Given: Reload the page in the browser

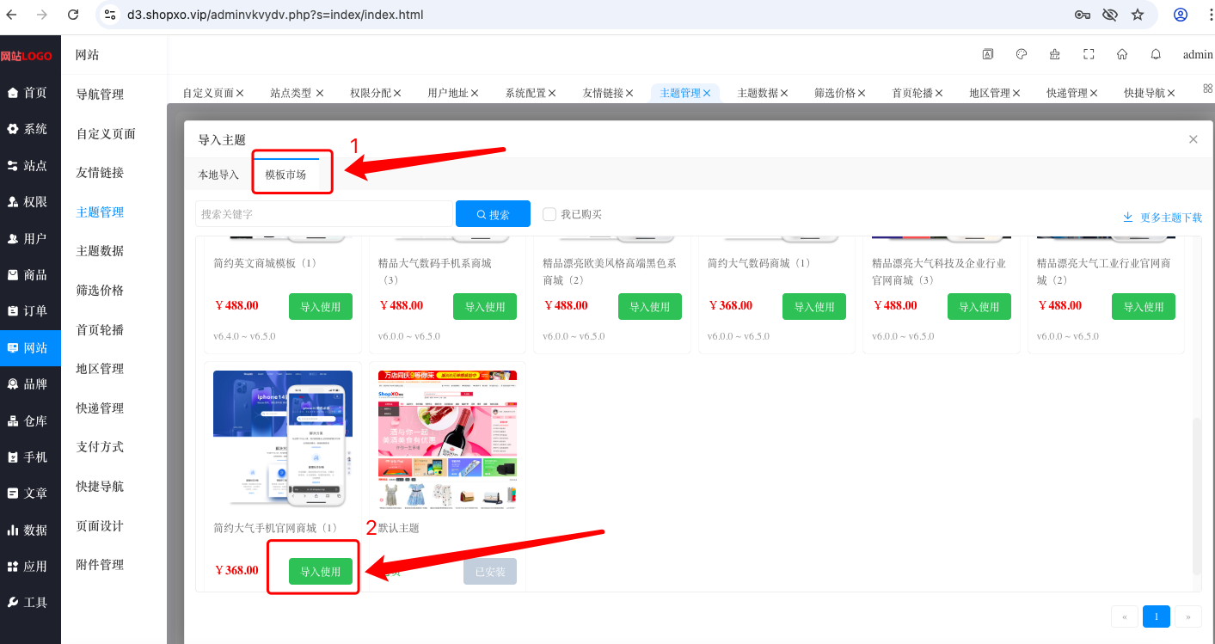Looking at the screenshot, I should click(x=73, y=15).
